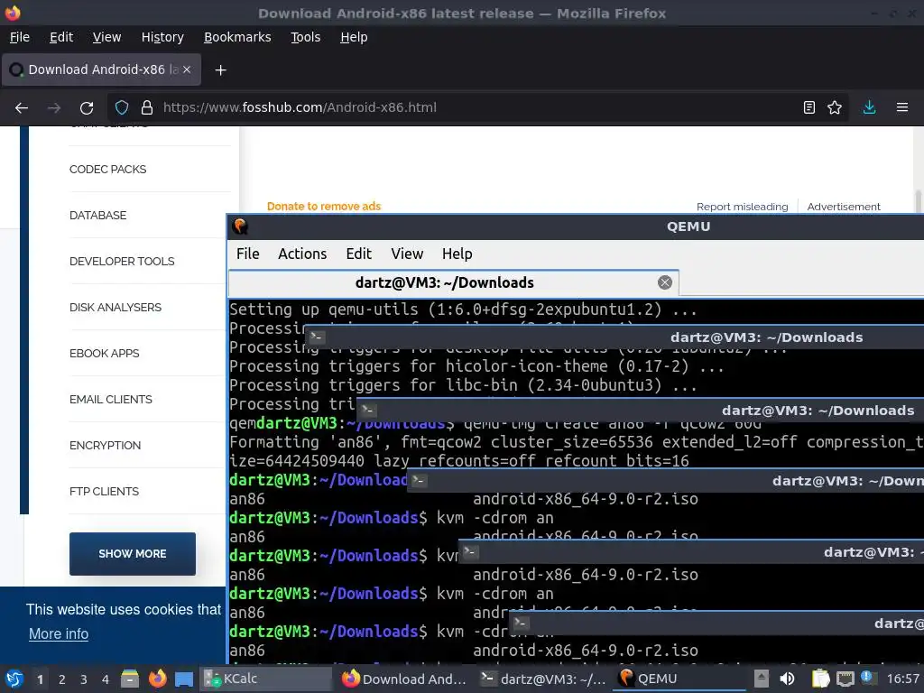Viewport: 924px width, 693px height.
Task: Toggle Firefox reader view icon
Action: click(x=809, y=107)
